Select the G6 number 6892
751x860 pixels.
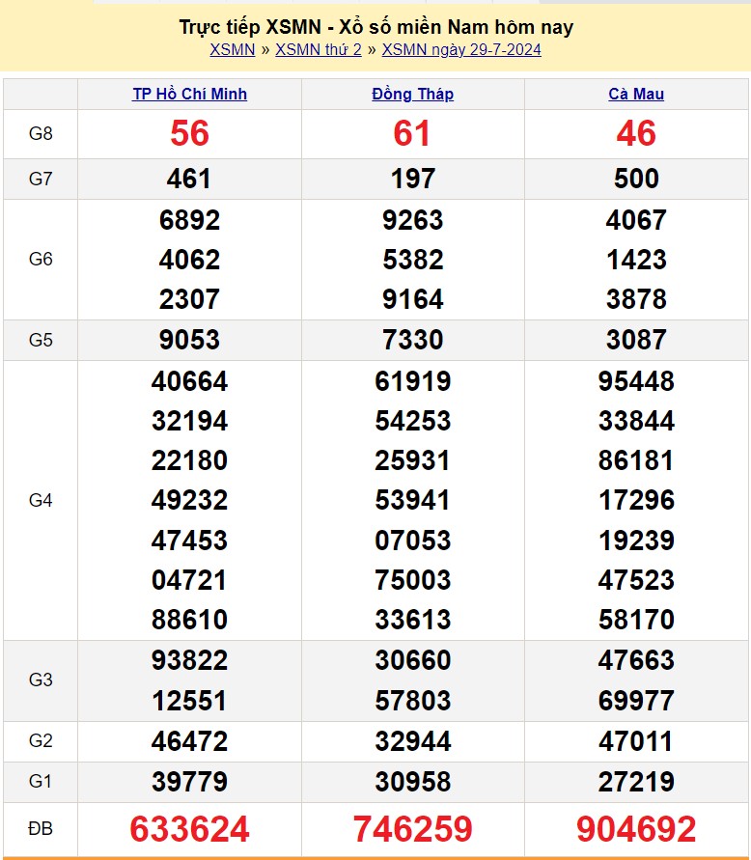[x=189, y=220]
